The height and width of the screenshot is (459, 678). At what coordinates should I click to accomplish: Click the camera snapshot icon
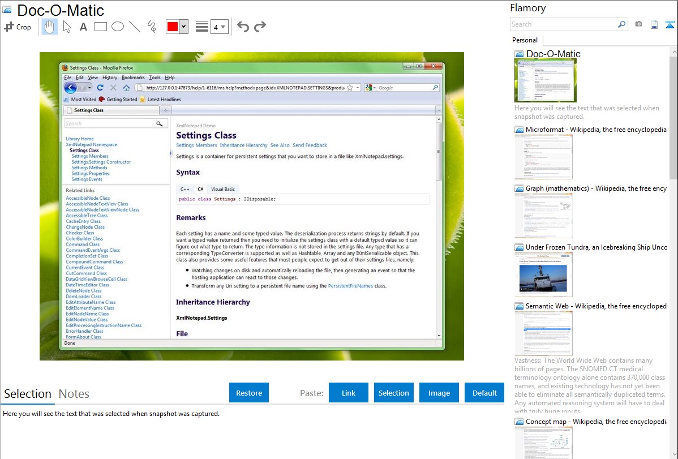(638, 24)
